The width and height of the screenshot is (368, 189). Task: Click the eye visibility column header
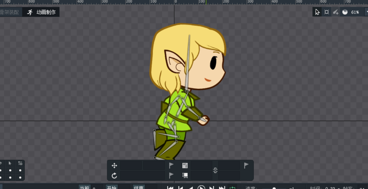point(1,163)
